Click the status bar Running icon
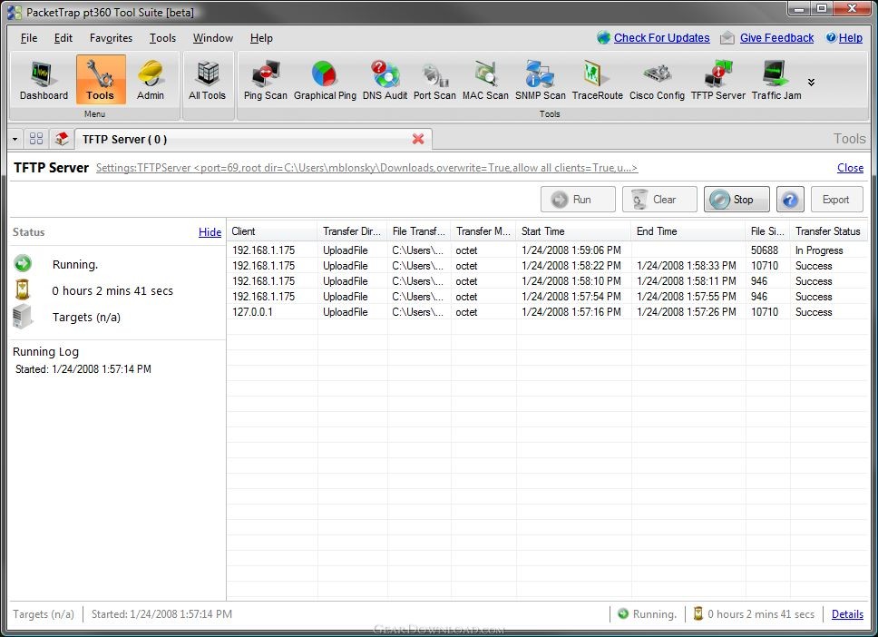The image size is (878, 637). pos(622,613)
